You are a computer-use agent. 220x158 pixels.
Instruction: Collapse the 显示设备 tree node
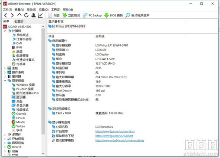click(x=5, y=81)
